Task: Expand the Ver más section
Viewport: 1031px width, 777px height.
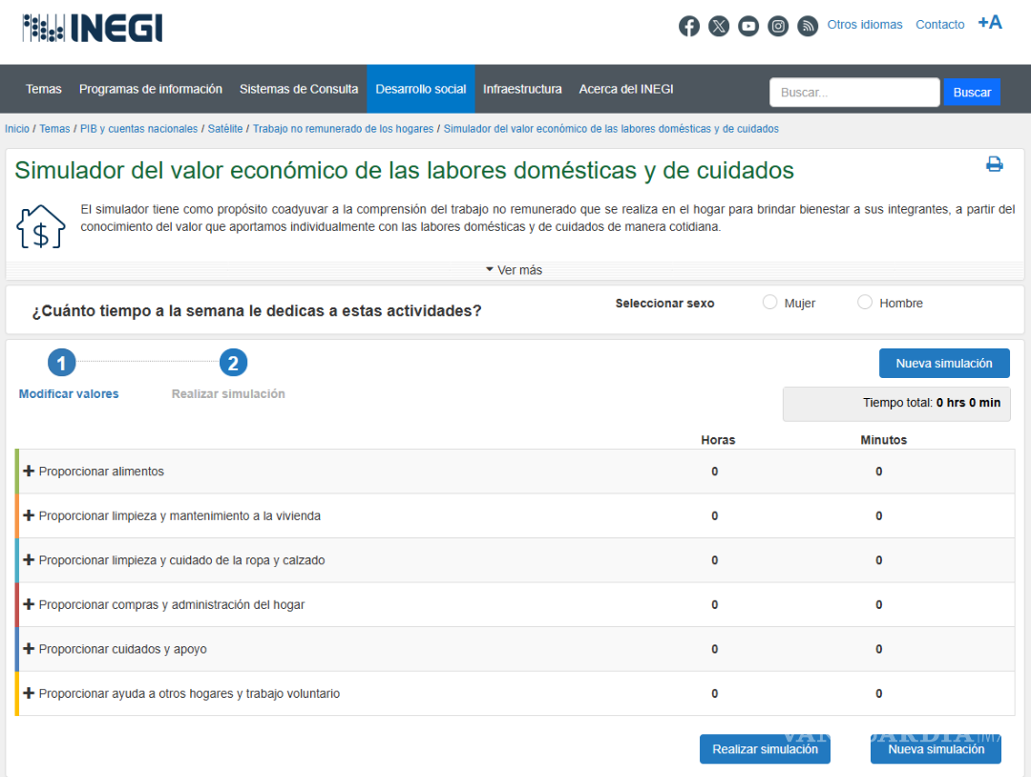Action: tap(514, 270)
